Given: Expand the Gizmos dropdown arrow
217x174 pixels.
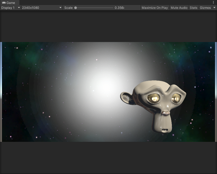Looking at the screenshot, I should tap(214, 8).
